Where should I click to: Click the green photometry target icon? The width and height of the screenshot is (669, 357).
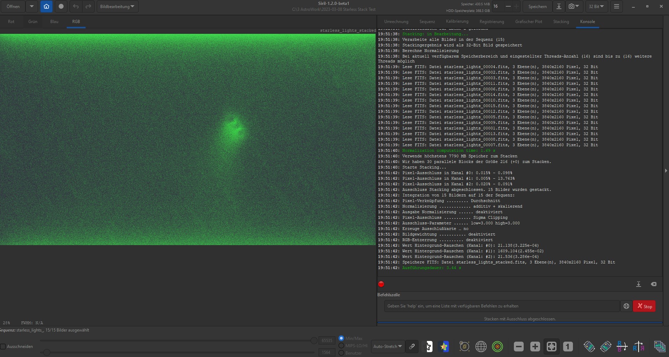[497, 346]
